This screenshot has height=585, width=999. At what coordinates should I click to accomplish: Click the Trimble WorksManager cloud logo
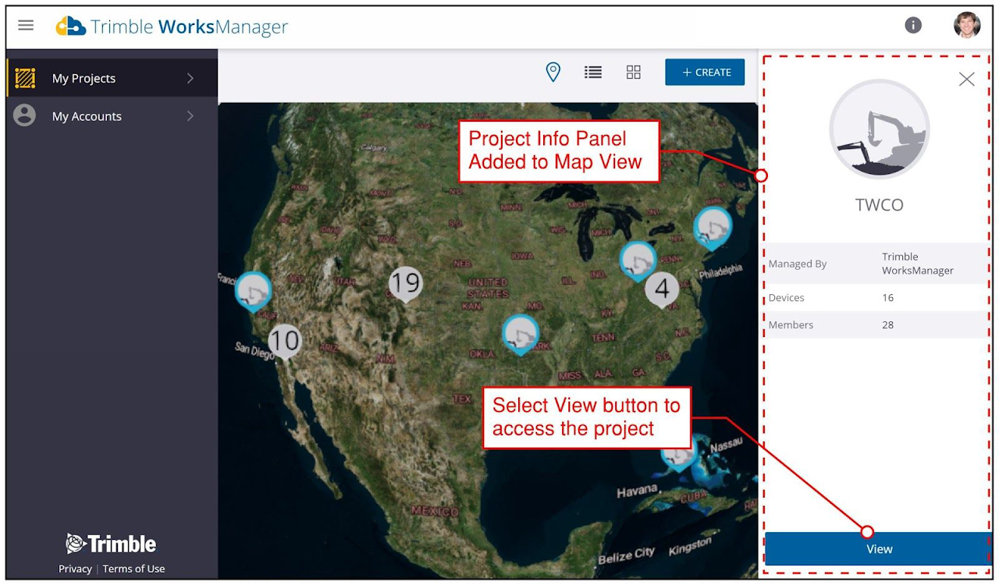point(70,26)
